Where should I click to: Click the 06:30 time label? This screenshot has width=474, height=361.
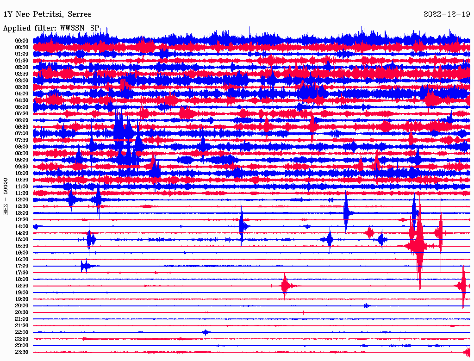pyautogui.click(x=22, y=127)
